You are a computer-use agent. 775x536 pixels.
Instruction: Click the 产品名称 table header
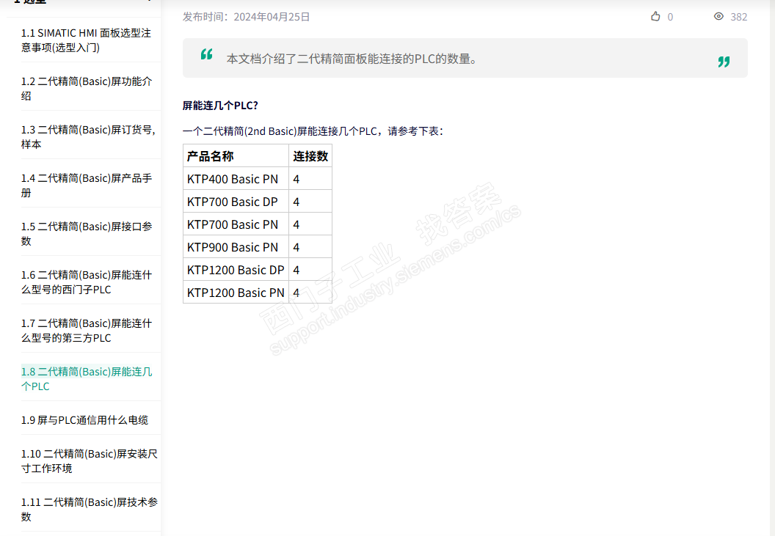click(236, 156)
